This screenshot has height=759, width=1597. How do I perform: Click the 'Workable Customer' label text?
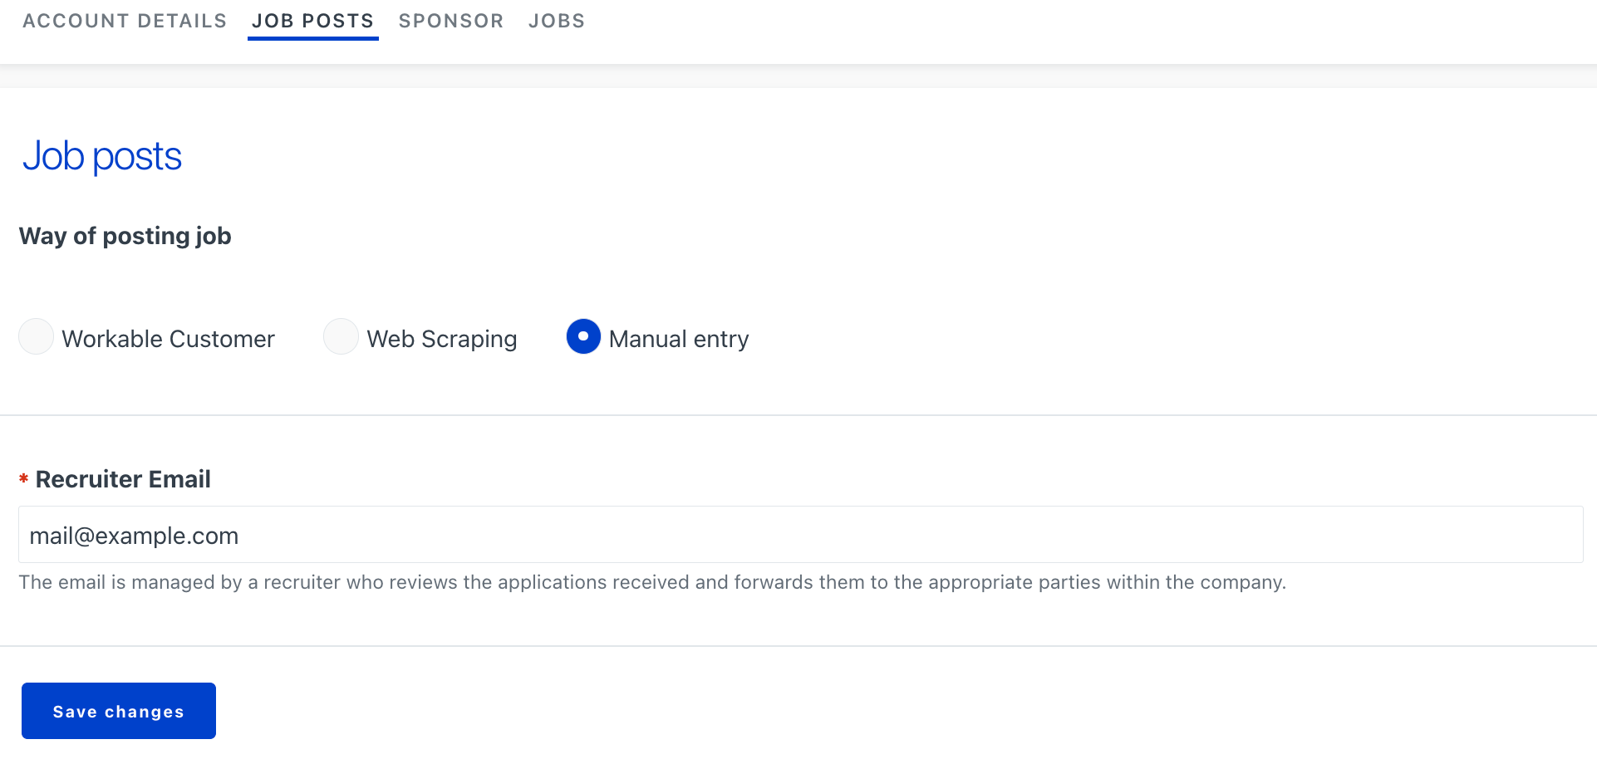pos(168,339)
